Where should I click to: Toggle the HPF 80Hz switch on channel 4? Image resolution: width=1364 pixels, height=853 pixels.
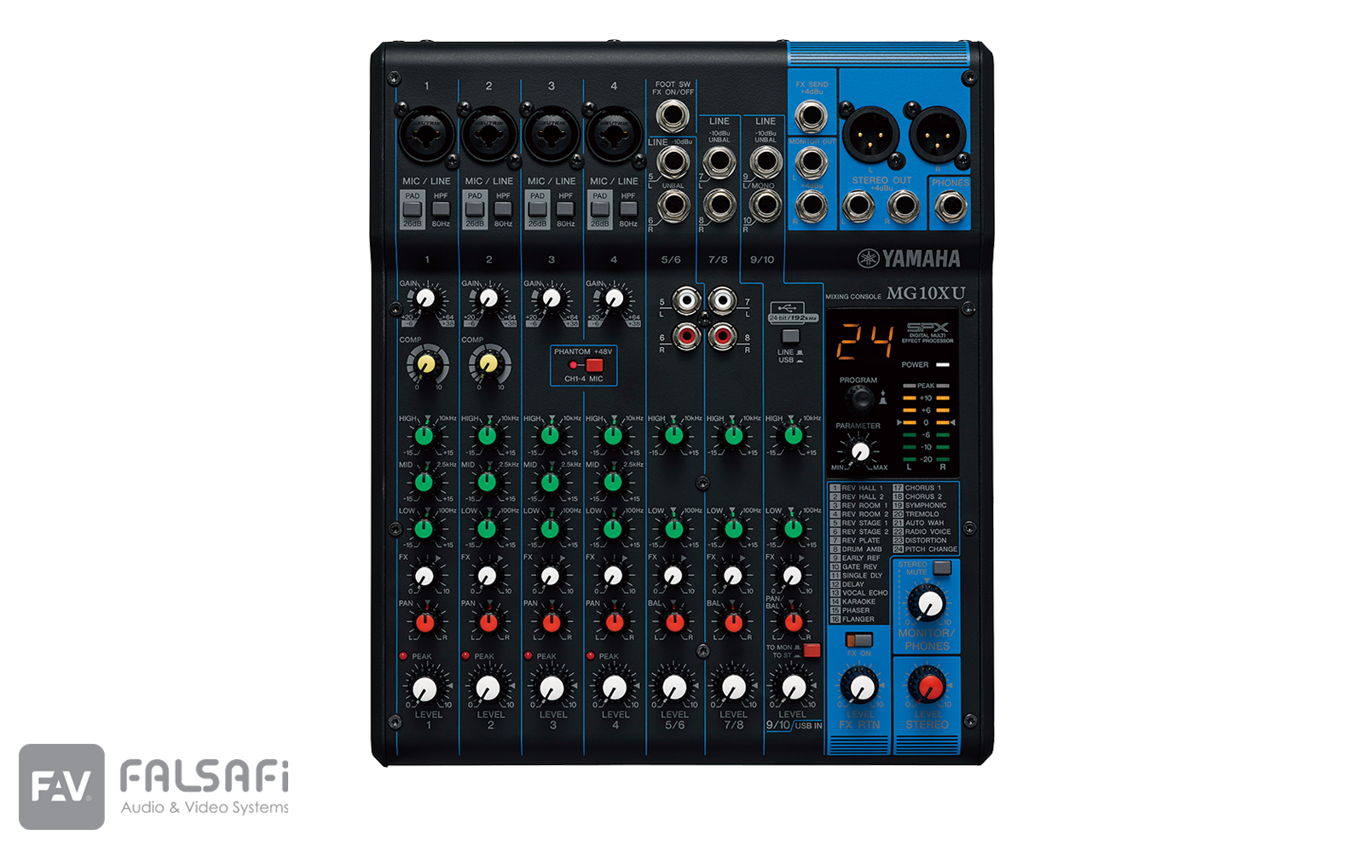(628, 208)
